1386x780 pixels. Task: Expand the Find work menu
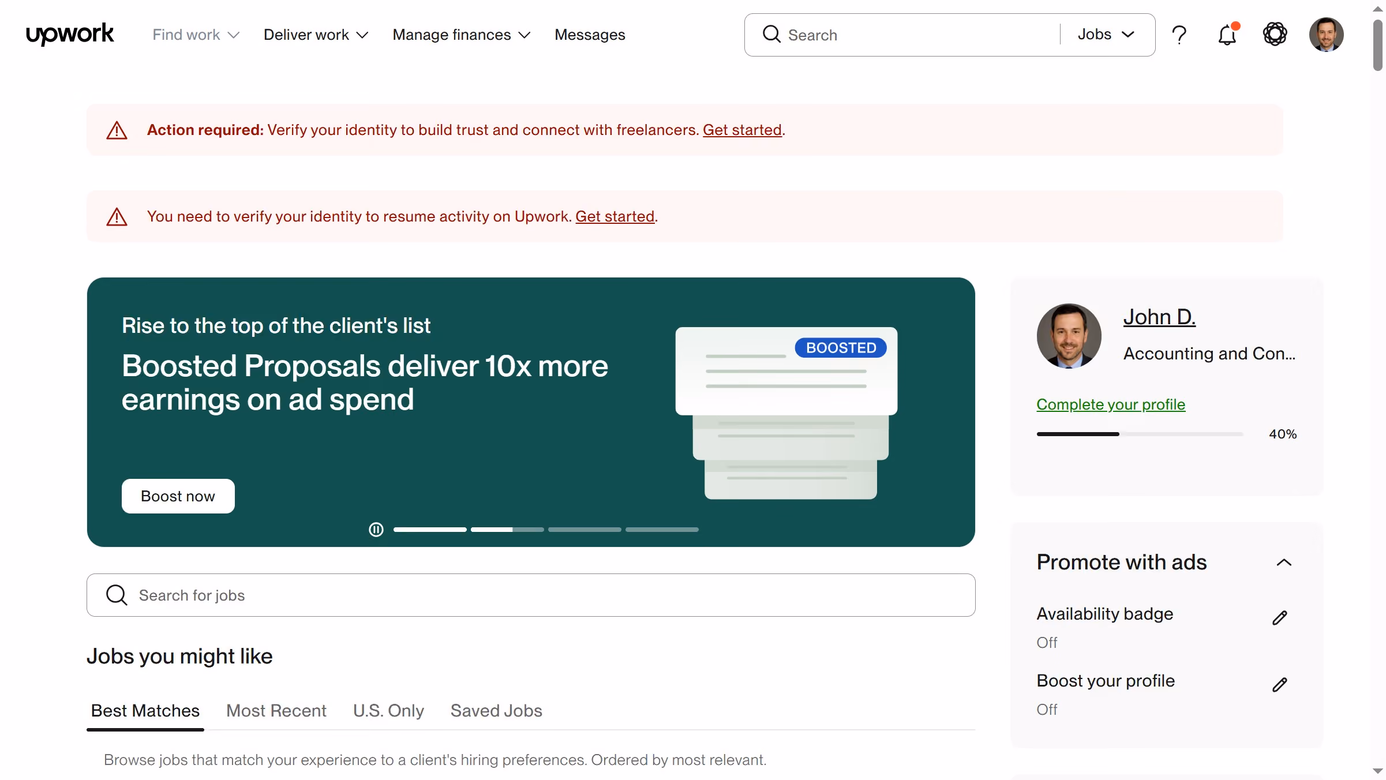[196, 35]
